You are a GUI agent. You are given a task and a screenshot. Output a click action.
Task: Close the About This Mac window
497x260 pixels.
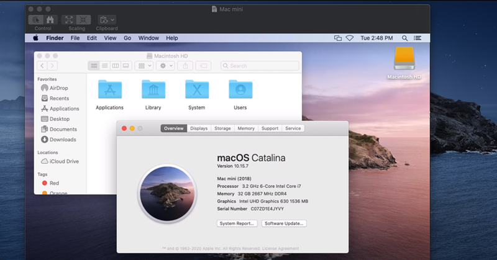[x=124, y=128]
